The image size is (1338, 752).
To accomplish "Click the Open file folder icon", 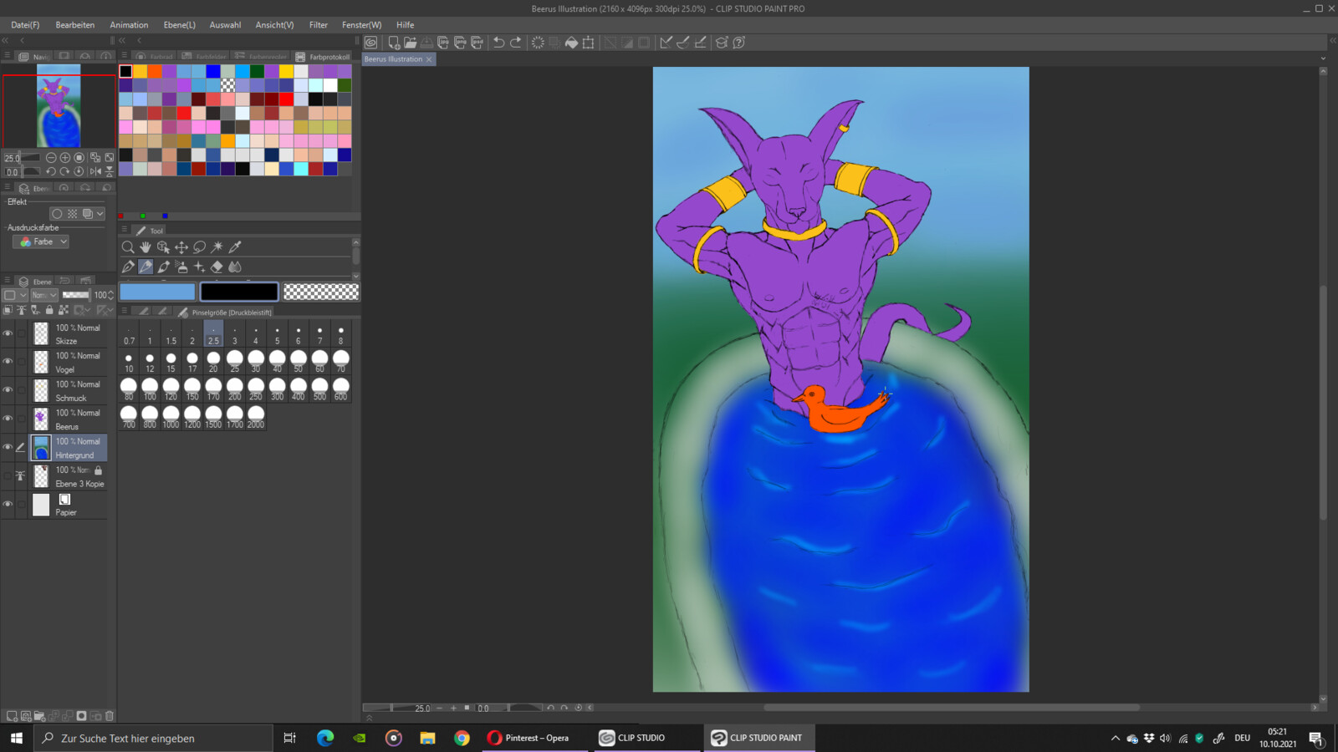I will point(410,43).
